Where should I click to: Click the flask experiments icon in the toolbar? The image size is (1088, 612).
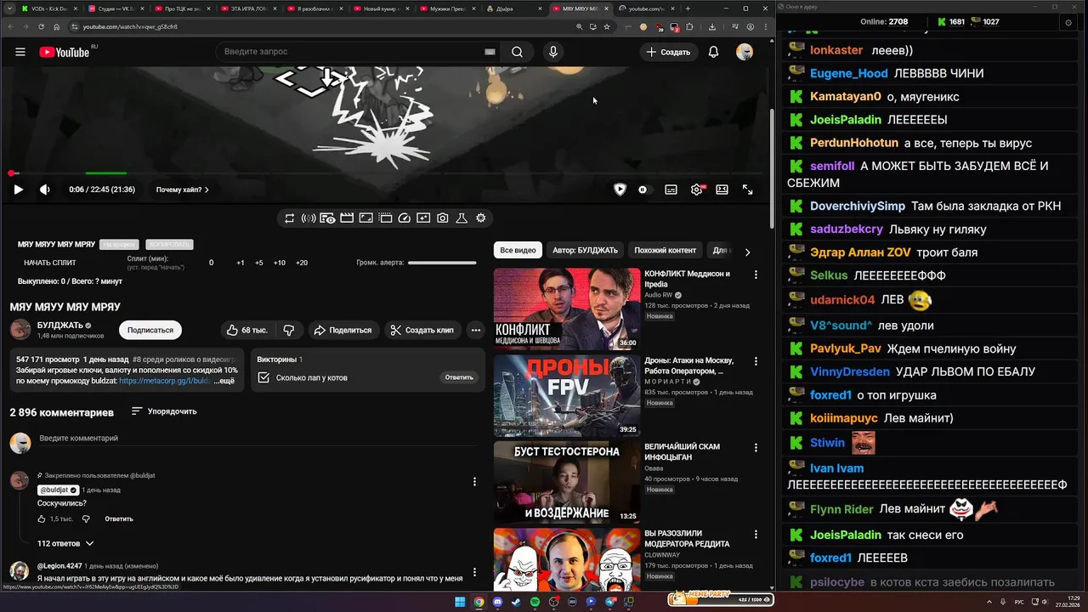point(462,218)
